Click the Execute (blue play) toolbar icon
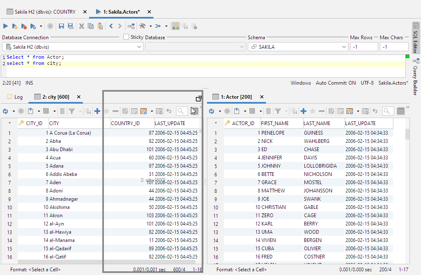421x275 pixels. coord(5,26)
